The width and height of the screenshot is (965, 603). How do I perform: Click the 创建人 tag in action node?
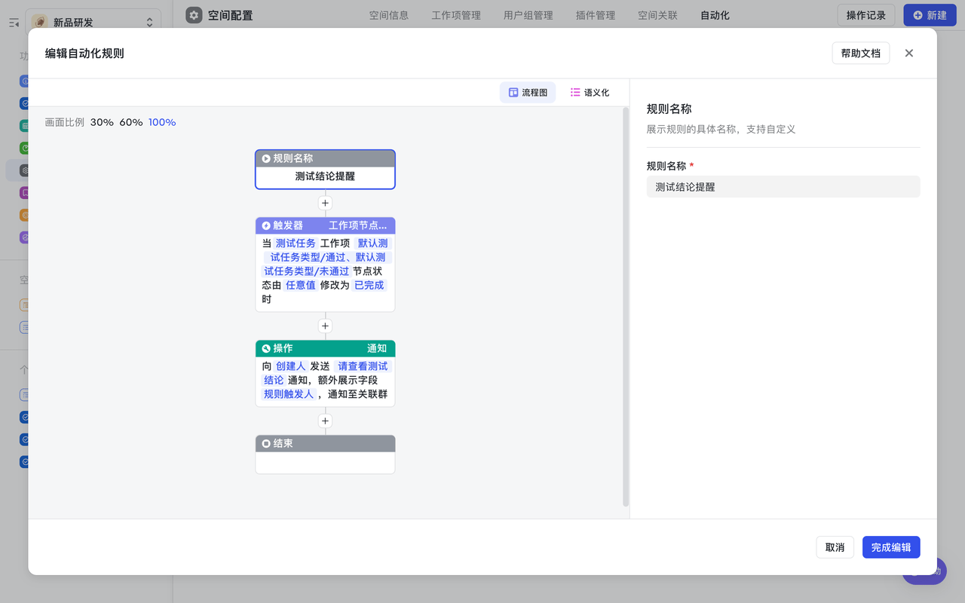click(x=291, y=366)
